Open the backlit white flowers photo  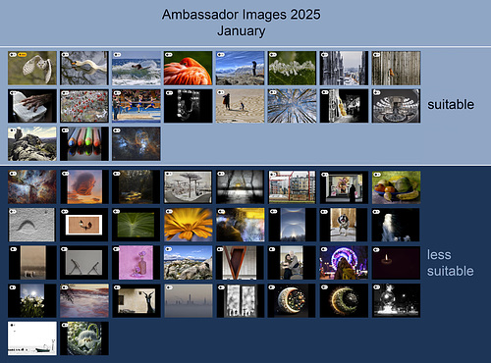click(32, 301)
